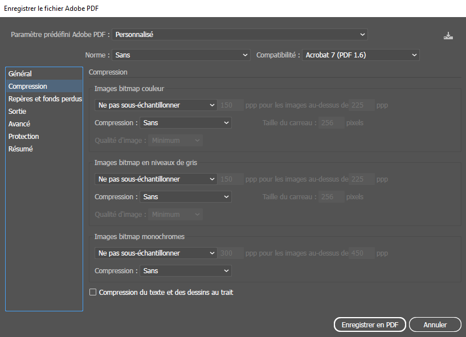Open color bitmap sampling method dropdown
The height and width of the screenshot is (337, 466).
pos(156,105)
